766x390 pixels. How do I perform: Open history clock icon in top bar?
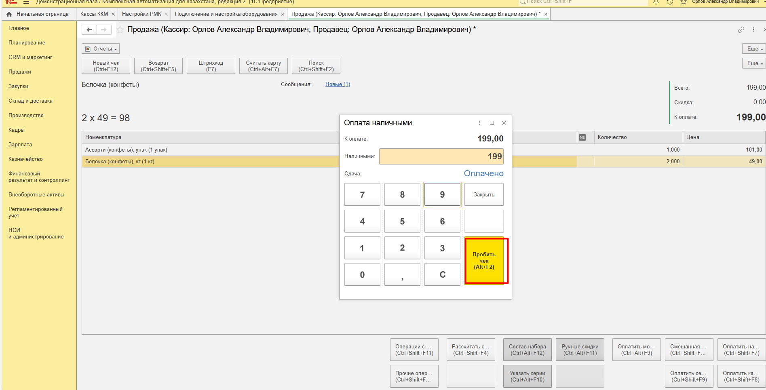pos(670,2)
